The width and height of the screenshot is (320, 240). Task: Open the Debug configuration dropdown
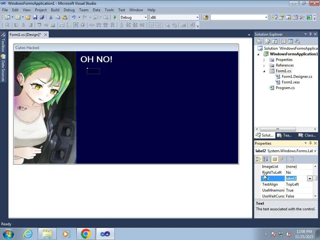146,17
